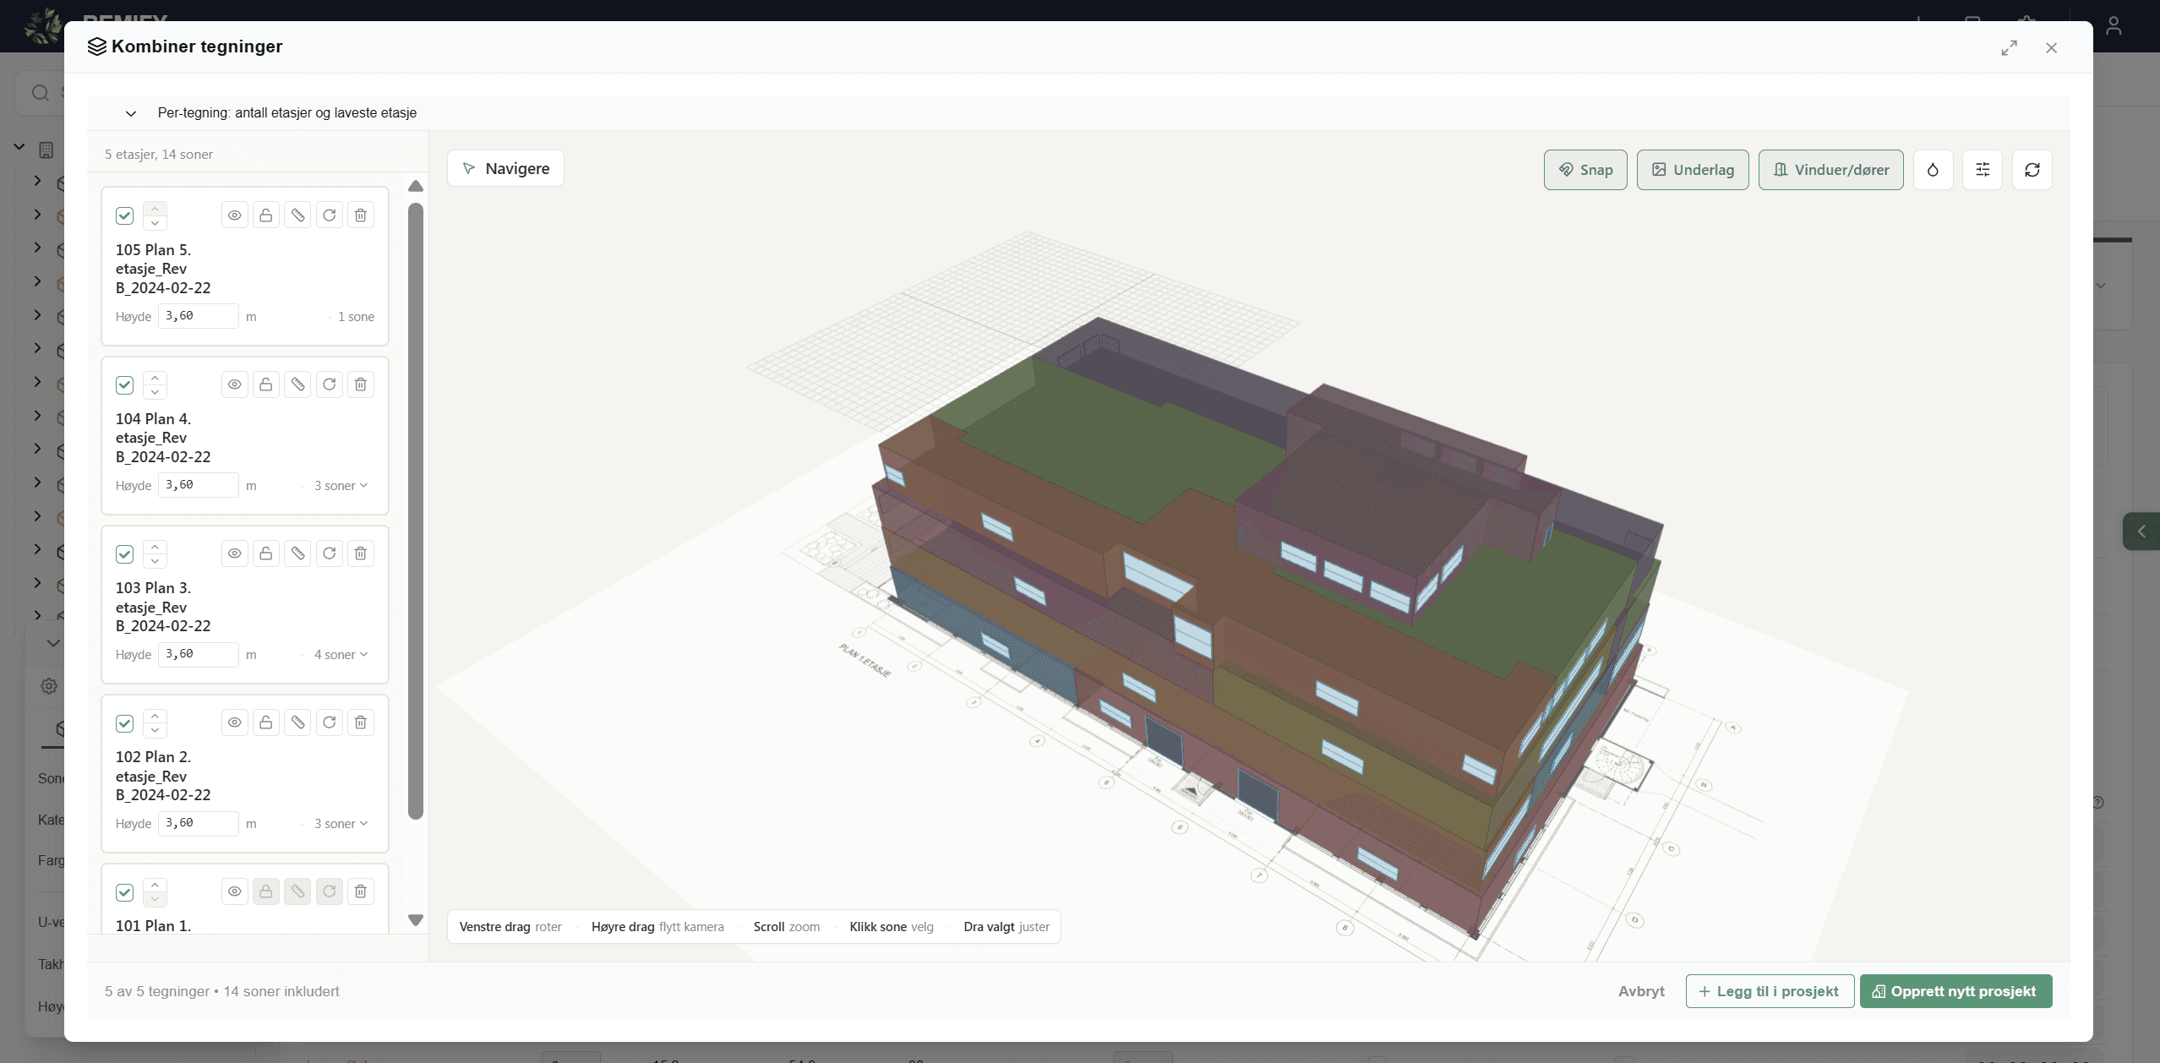Reset rotation on 102 Plan 2 card
2160x1063 pixels.
click(330, 722)
